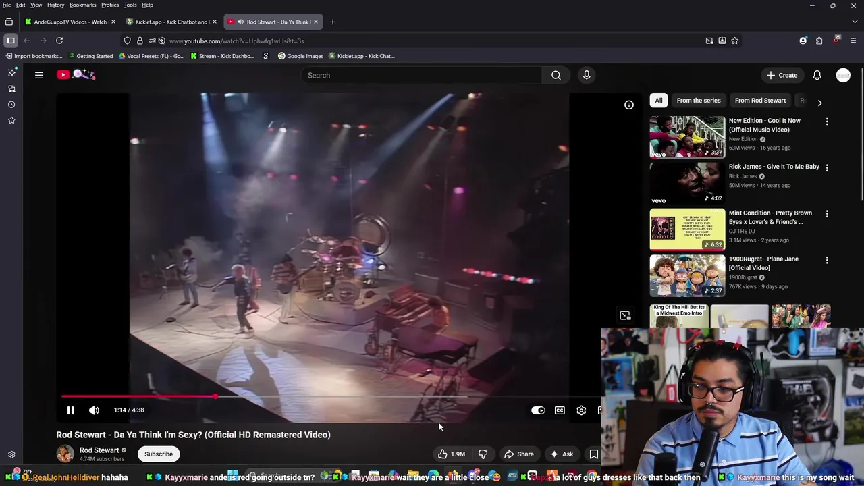Open the Bookmarks menu
This screenshot has height=486, width=864.
(x=83, y=5)
